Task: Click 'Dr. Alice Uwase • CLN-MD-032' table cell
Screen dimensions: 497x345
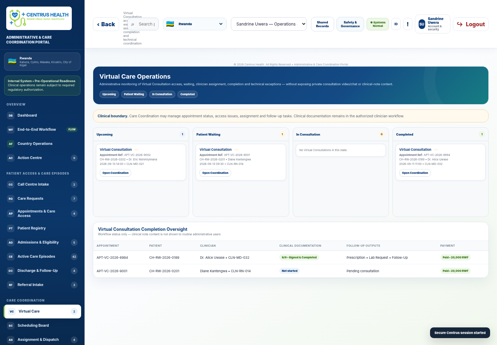Action: (225, 258)
